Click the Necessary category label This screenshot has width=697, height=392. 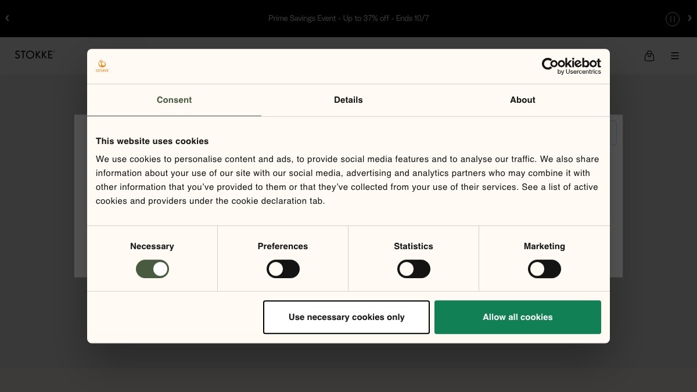[x=152, y=246]
